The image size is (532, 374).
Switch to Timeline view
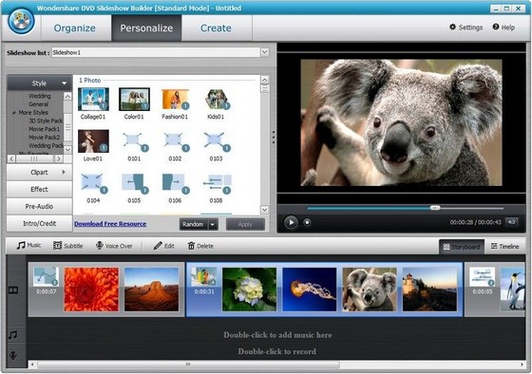pyautogui.click(x=504, y=247)
